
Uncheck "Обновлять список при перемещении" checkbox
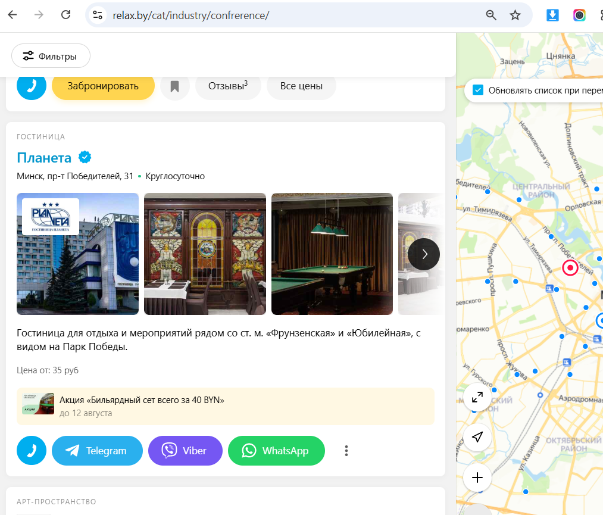click(x=477, y=90)
